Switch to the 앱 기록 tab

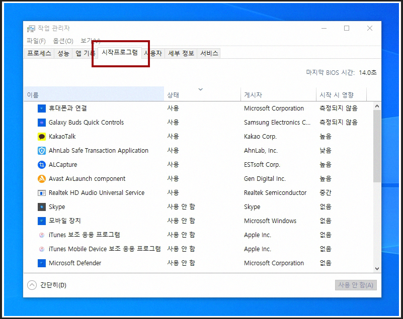[85, 53]
